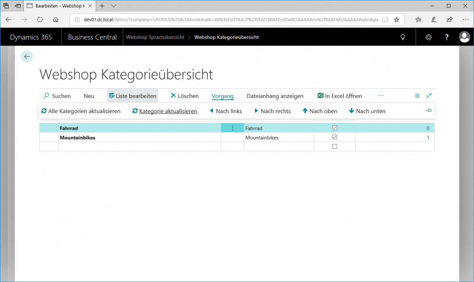
Task: Click Alle Kategorien aktualisieren
Action: pyautogui.click(x=81, y=111)
